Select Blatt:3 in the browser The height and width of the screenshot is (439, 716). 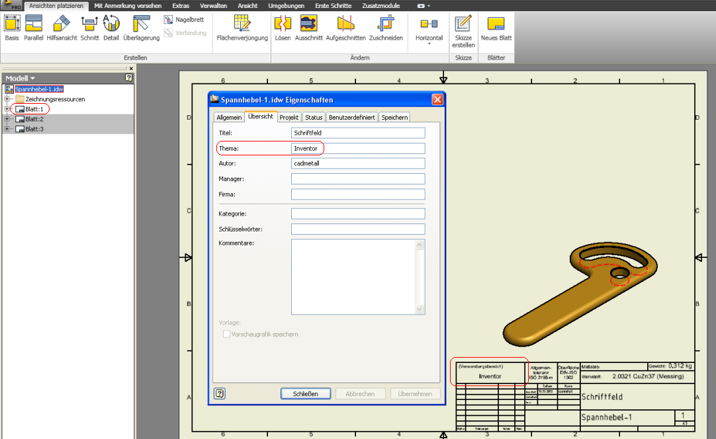click(x=34, y=129)
